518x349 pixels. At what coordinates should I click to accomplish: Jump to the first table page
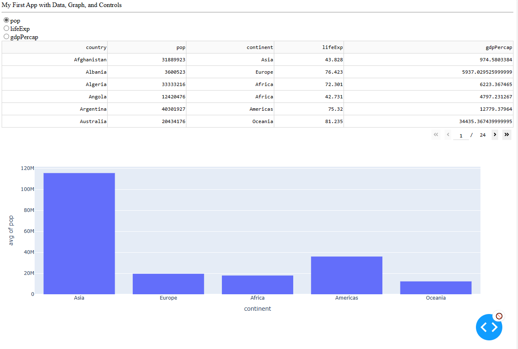pyautogui.click(x=436, y=135)
